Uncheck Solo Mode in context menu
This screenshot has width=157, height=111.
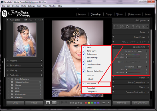[96, 84]
